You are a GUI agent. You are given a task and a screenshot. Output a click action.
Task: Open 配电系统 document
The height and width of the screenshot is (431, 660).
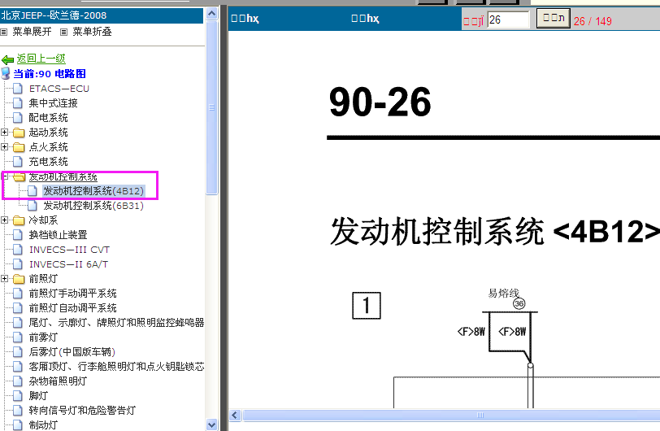tap(49, 118)
